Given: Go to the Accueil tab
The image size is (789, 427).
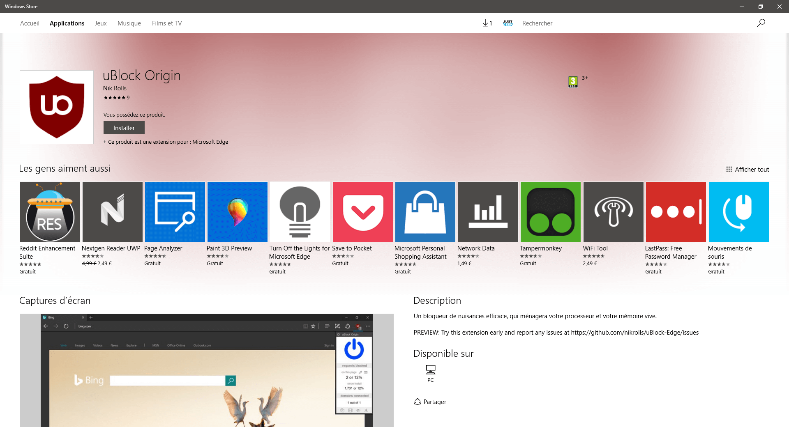Looking at the screenshot, I should (30, 23).
